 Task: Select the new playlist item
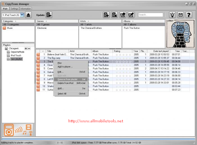tap(16, 59)
